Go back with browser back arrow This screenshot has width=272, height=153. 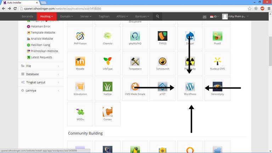tap(4, 8)
